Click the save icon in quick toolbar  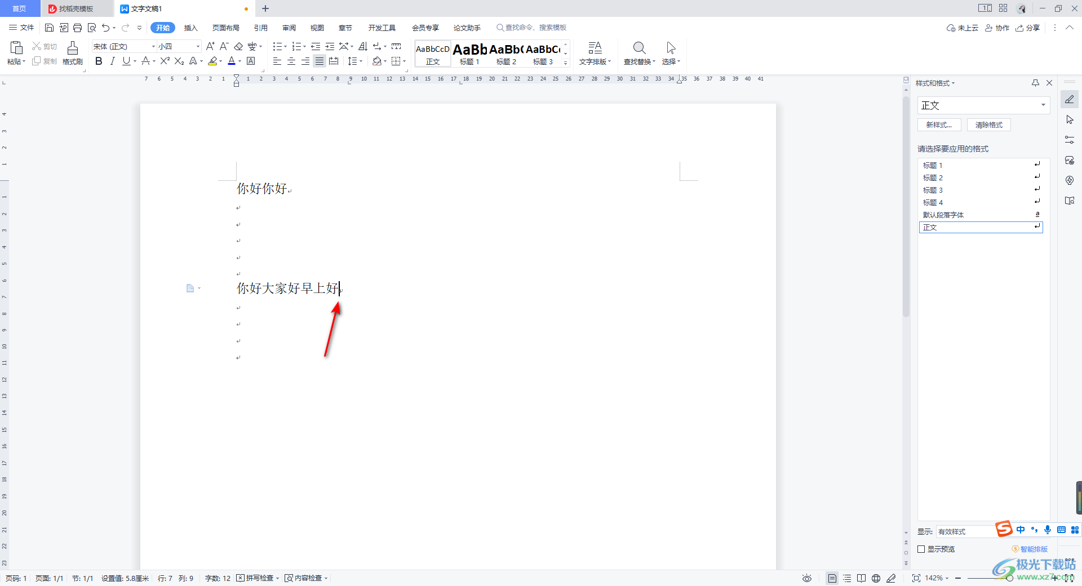[x=49, y=28]
